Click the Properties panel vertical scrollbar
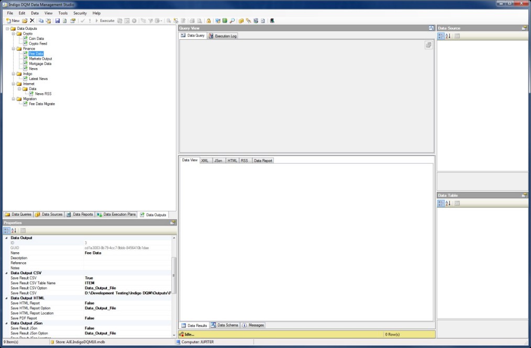 [174, 272]
